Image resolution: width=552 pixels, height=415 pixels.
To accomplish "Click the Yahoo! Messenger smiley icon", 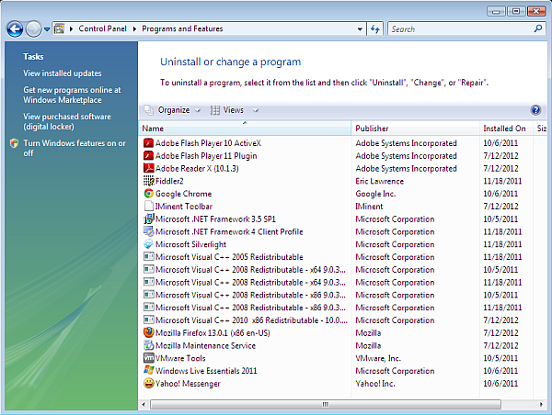I will 148,384.
